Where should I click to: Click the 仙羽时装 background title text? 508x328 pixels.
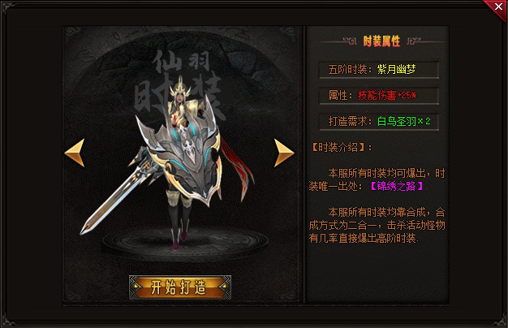tap(179, 85)
